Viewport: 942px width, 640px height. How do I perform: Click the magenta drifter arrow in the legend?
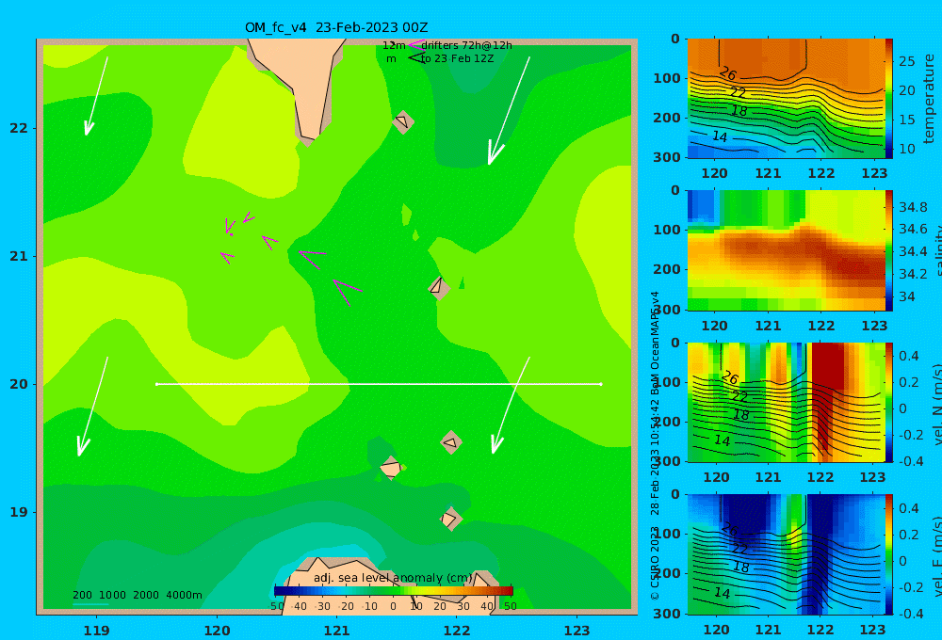point(415,45)
